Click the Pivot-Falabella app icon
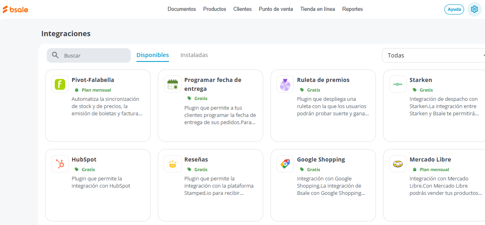The width and height of the screenshot is (485, 225). pyautogui.click(x=60, y=84)
